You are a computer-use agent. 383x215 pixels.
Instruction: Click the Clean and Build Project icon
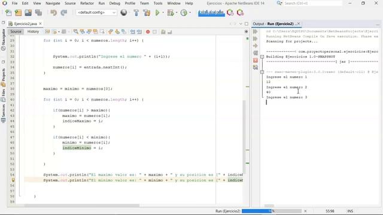(147, 13)
